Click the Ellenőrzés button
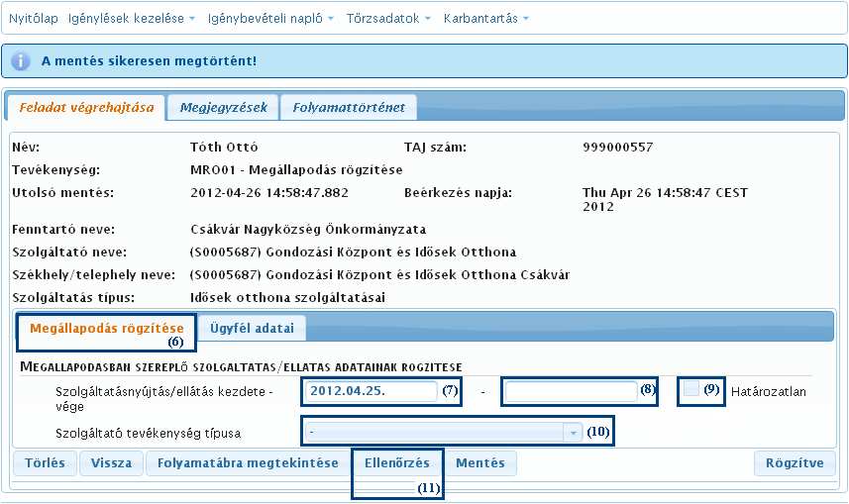 pos(397,463)
